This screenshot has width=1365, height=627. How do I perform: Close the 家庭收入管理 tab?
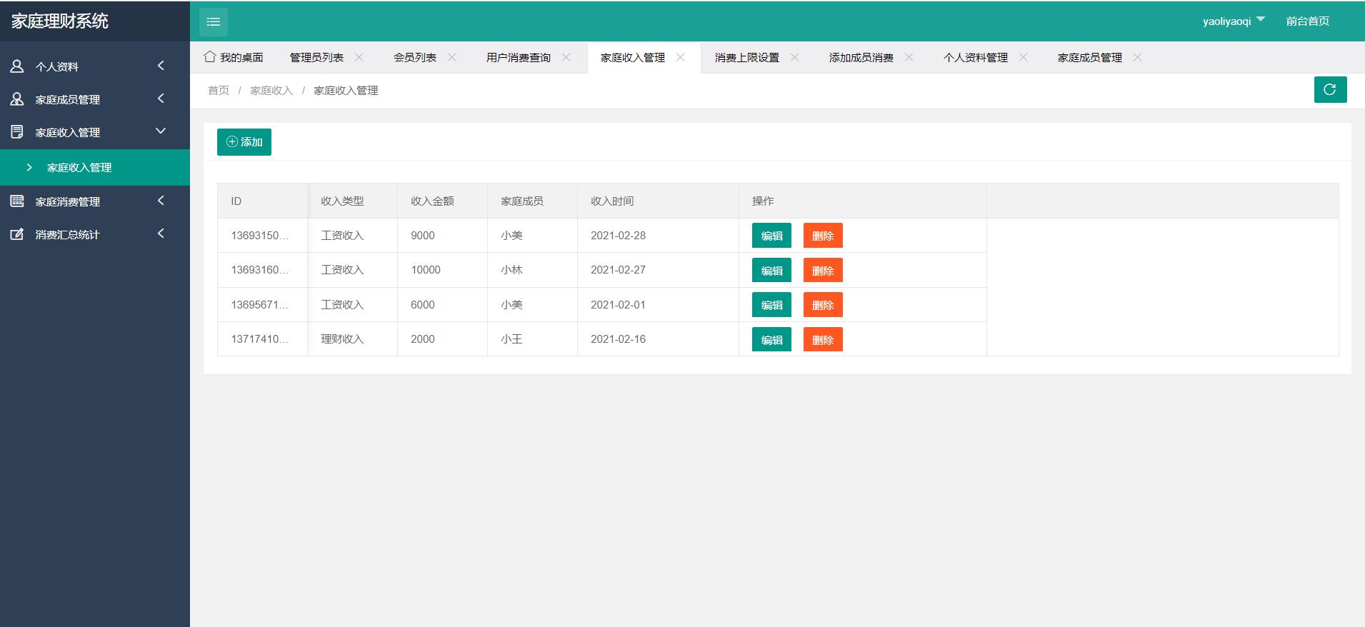pos(681,57)
